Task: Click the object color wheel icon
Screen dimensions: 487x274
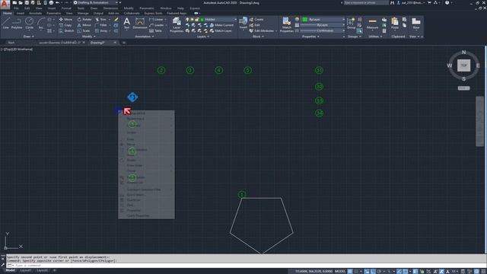Action: (x=297, y=19)
